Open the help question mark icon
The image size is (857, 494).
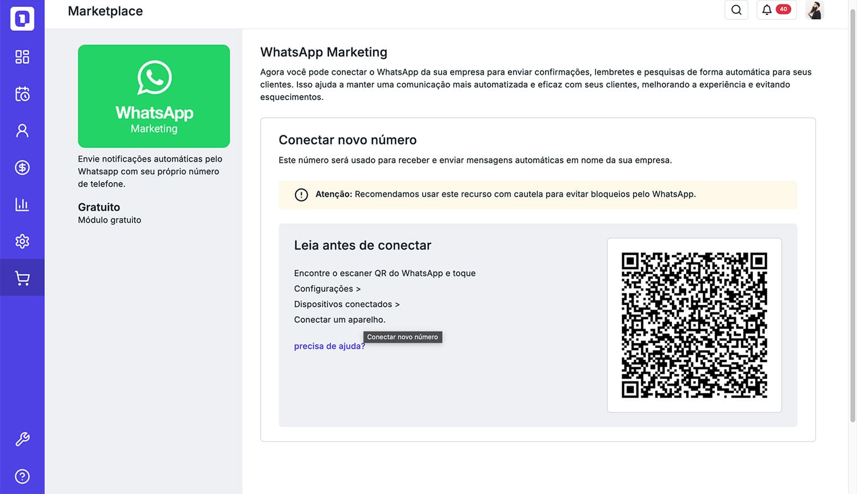click(x=22, y=476)
